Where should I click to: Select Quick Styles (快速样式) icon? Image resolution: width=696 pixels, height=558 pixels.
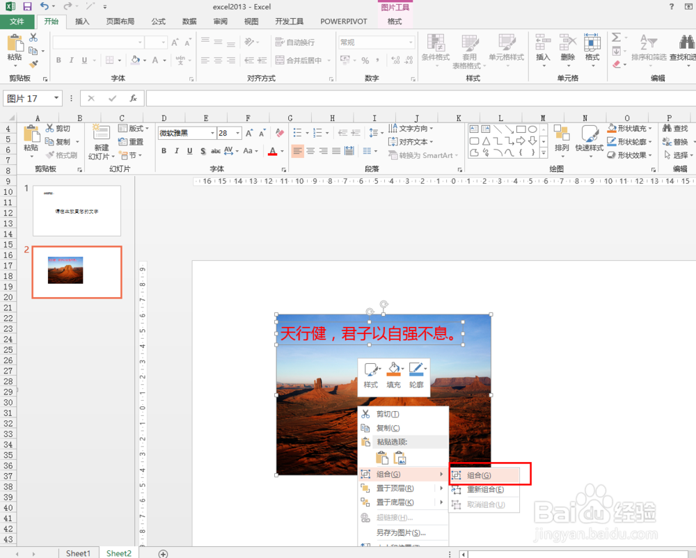point(589,144)
